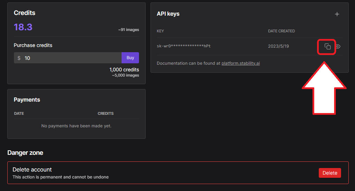Click the Payments CREDITS column header
Viewport: 355px width, 191px height.
[x=106, y=113]
